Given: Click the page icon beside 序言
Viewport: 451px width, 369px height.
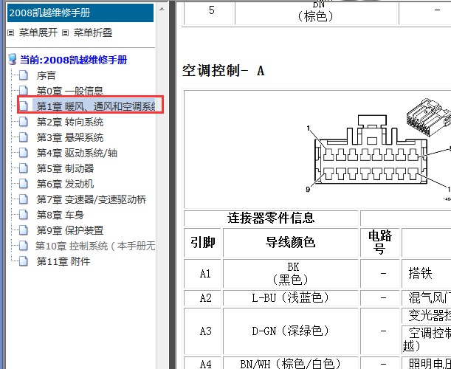Looking at the screenshot, I should pyautogui.click(x=24, y=75).
